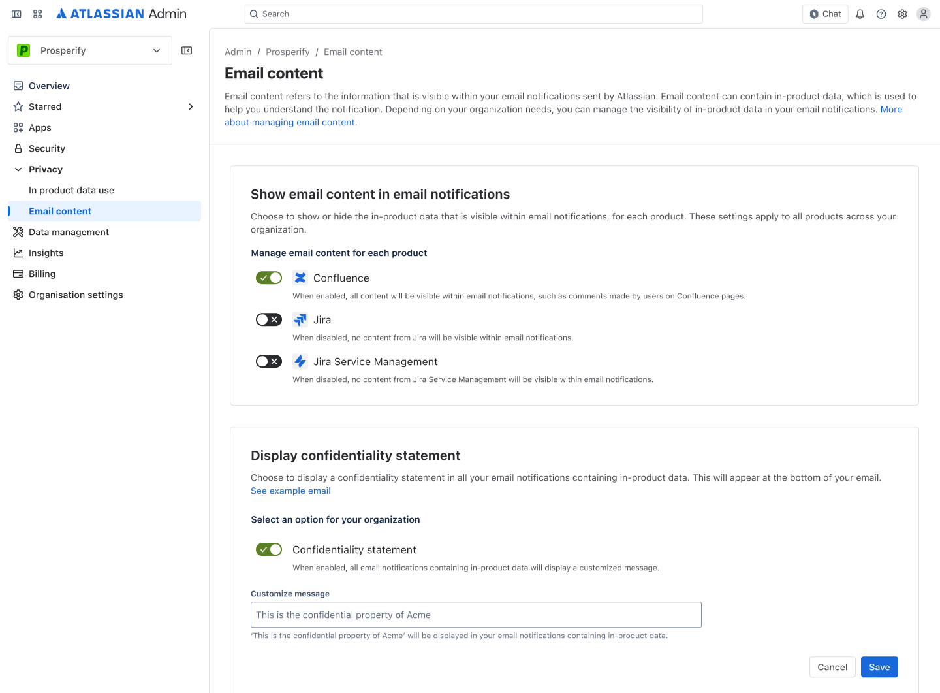This screenshot has width=940, height=693.
Task: Open the notifications bell icon
Action: 860,14
